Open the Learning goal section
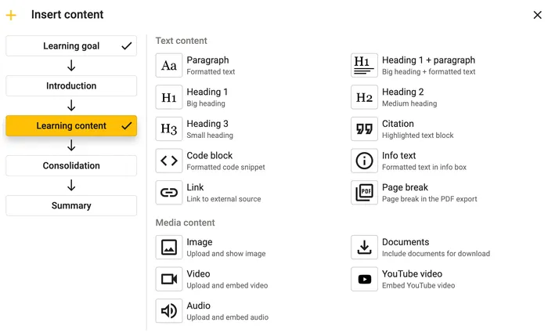 (x=71, y=45)
